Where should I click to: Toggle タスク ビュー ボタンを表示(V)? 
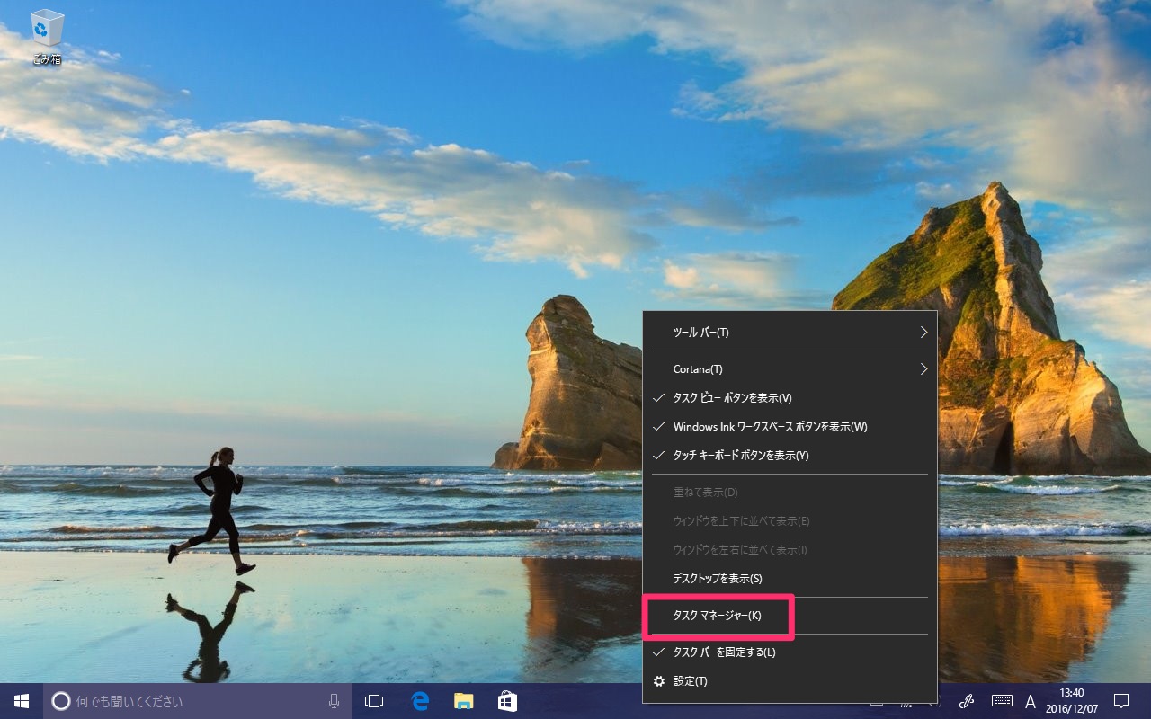coord(790,398)
